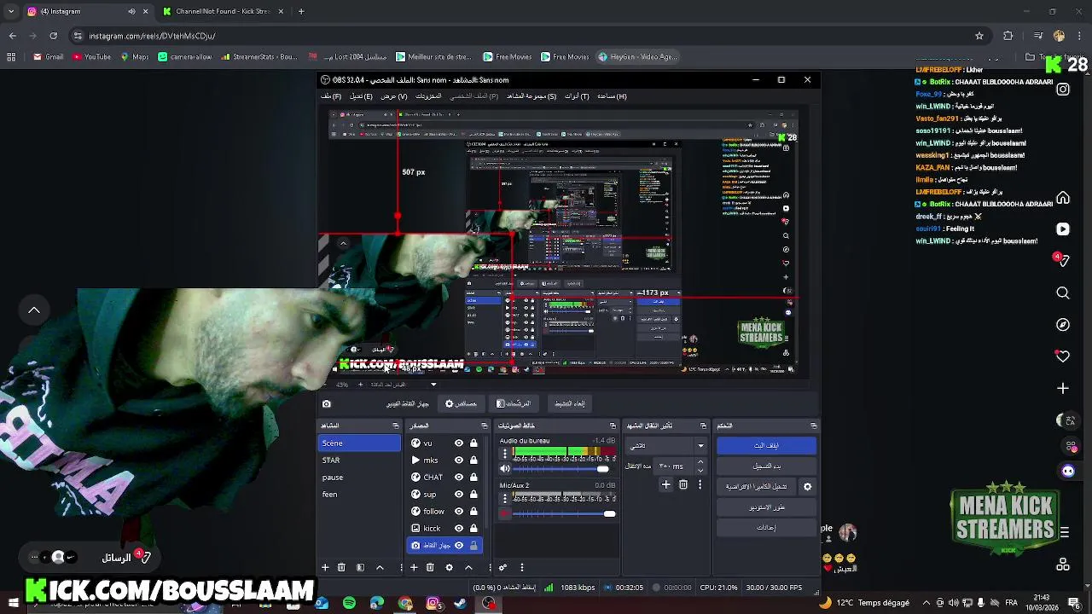Unmute the Mic/Aux 2 channel

[x=505, y=513]
